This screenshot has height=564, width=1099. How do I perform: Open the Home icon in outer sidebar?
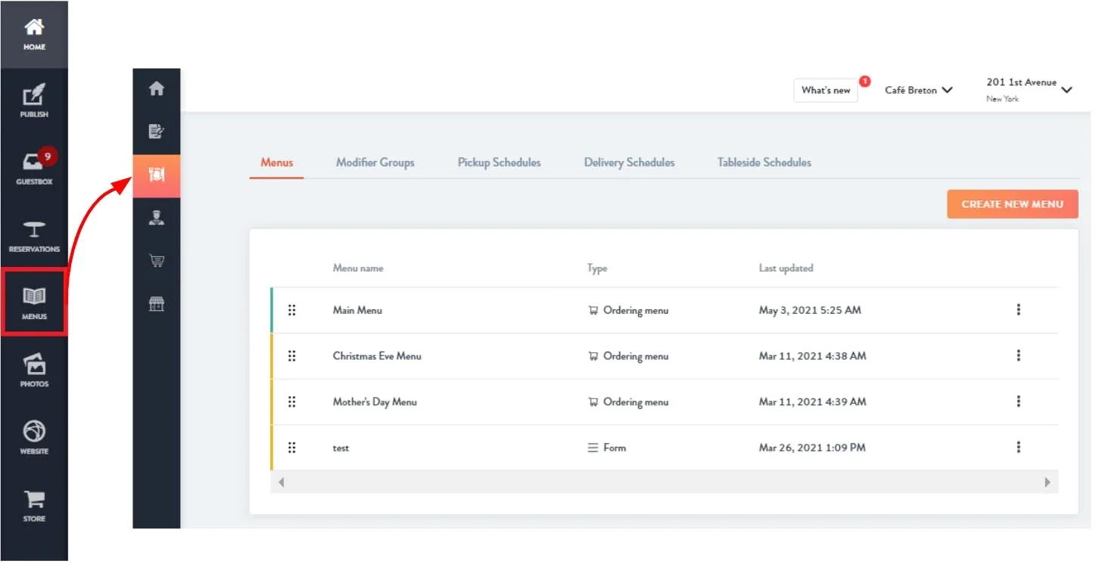click(34, 35)
